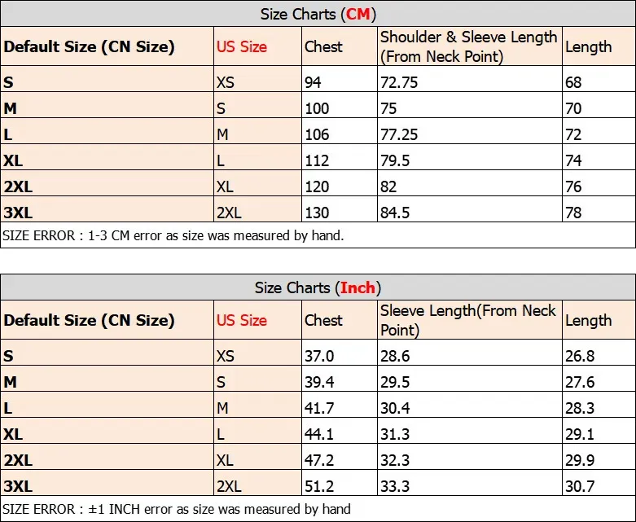Screen dimensions: 636x522
Task: Click chest value 51.2 in Inch table
Action: pos(319,486)
